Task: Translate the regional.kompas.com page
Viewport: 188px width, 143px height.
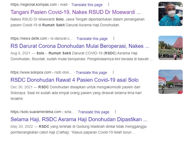Action: [x=87, y=5]
